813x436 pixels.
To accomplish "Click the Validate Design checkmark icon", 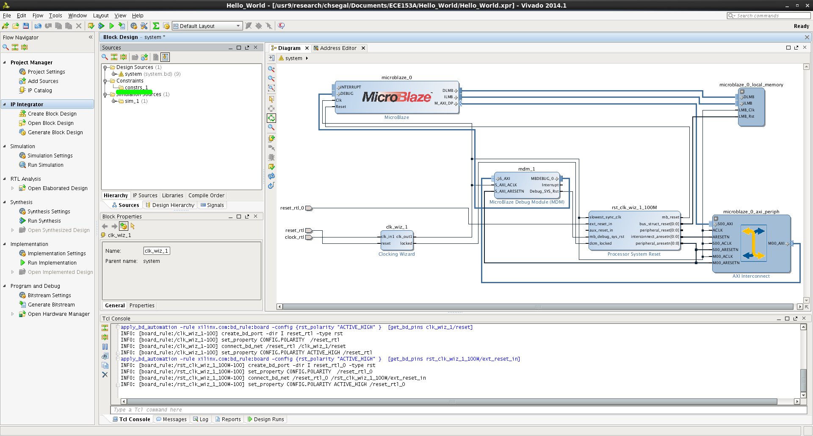I will (271, 167).
